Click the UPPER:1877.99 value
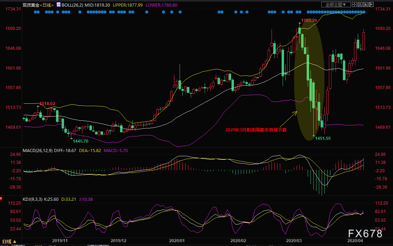Screen dimensions: 393x246 (x=128, y=5)
